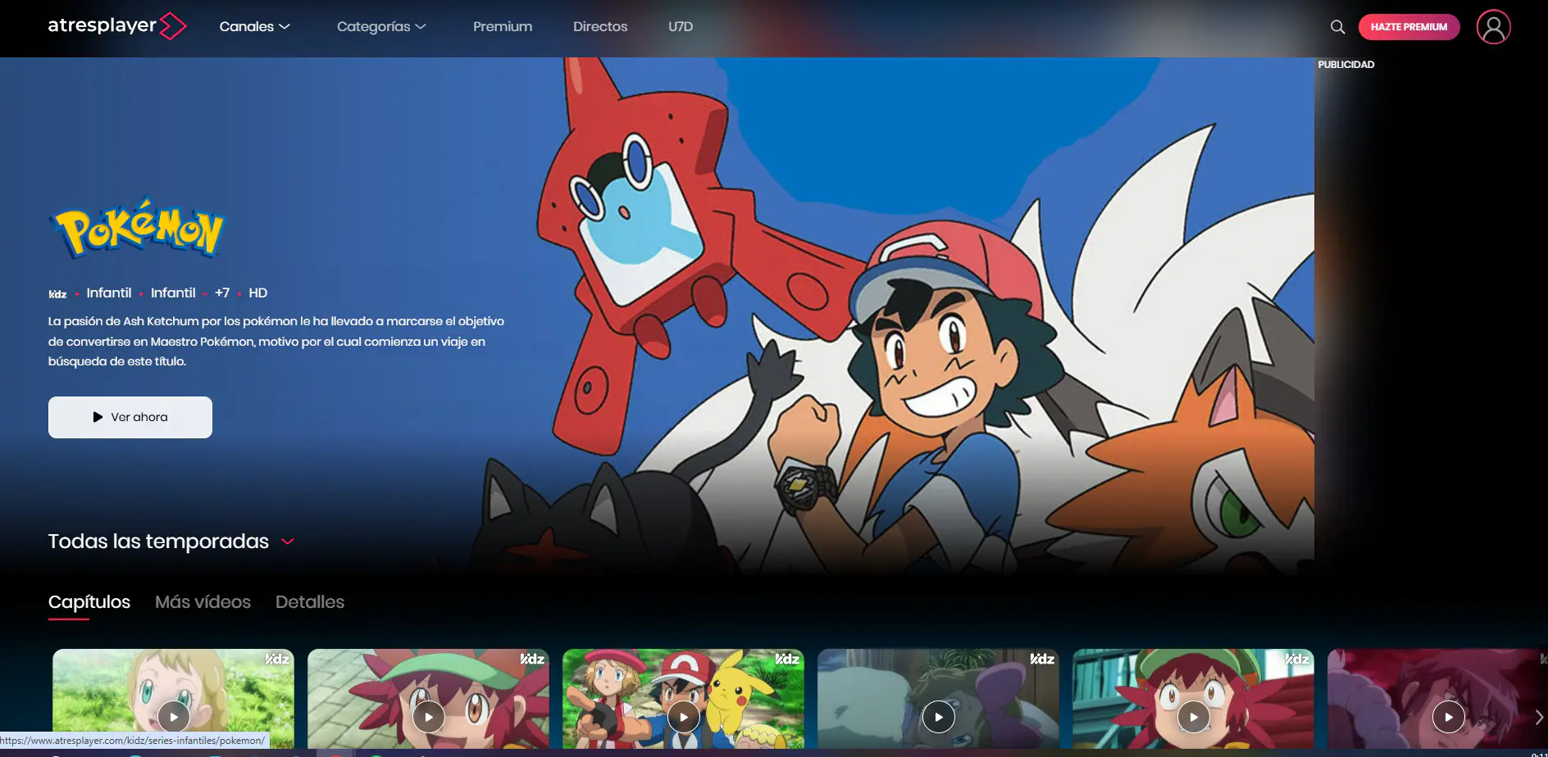Play the fourth episode with sleeping character
1548x757 pixels.
click(x=939, y=717)
